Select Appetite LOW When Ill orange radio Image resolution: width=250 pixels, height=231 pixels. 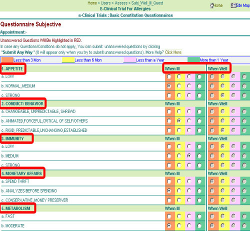pyautogui.click(x=169, y=76)
